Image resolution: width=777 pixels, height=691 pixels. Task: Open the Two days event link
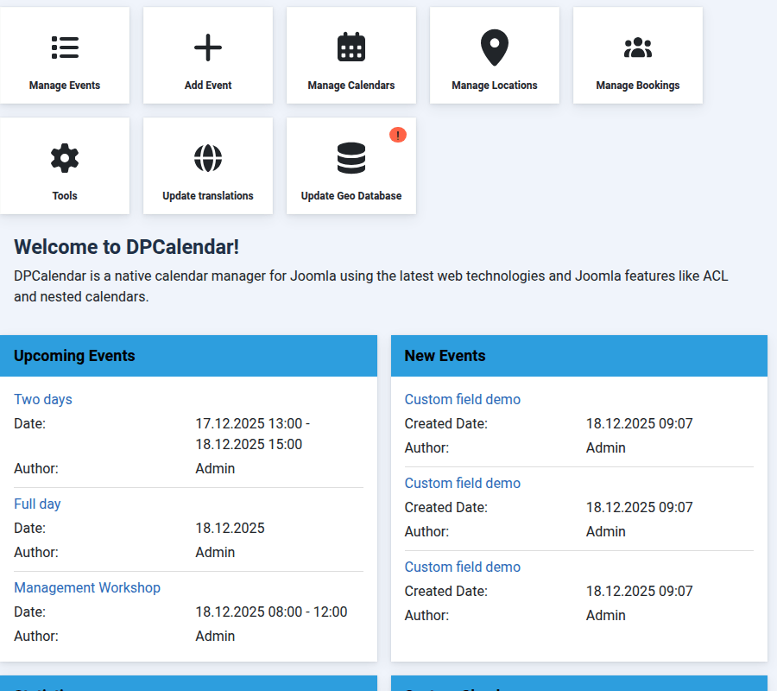tap(43, 399)
